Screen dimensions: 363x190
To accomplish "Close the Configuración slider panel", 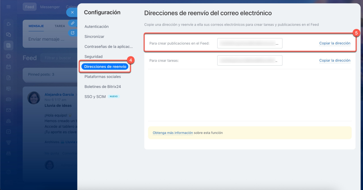I will pyautogui.click(x=72, y=12).
